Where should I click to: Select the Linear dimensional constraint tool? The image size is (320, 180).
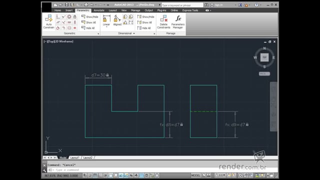coord(106,20)
